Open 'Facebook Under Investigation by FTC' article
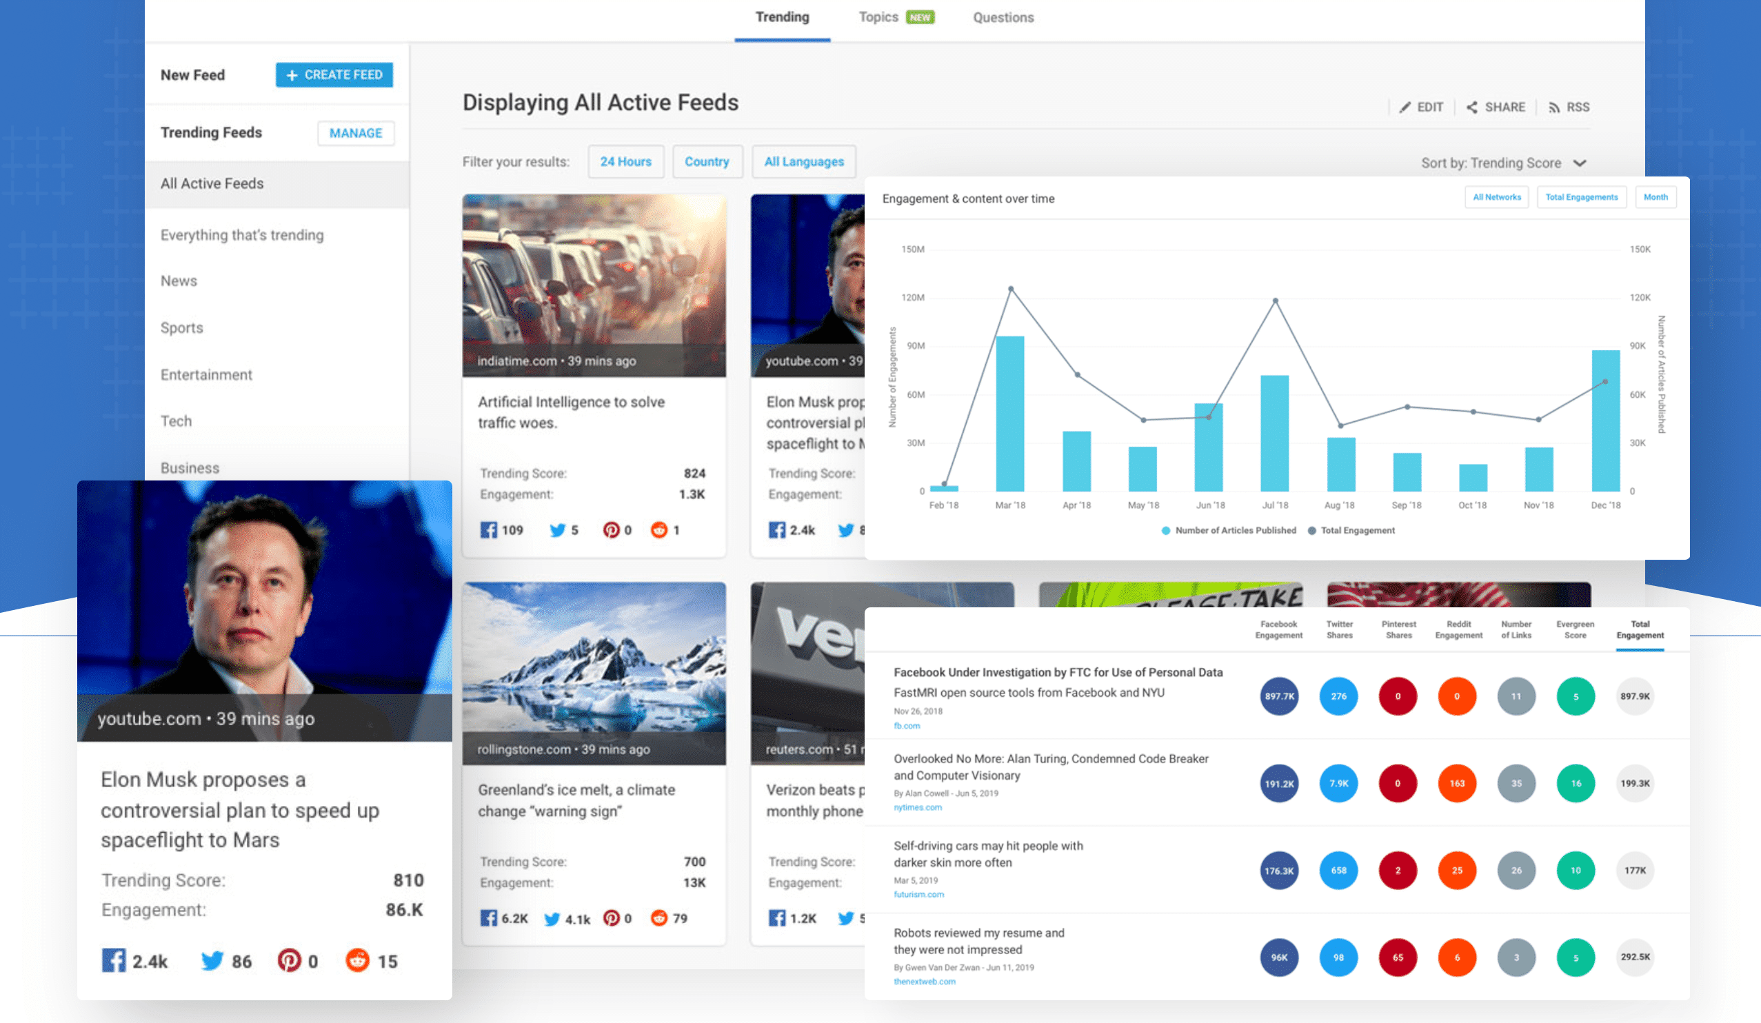1761x1023 pixels. [1058, 673]
